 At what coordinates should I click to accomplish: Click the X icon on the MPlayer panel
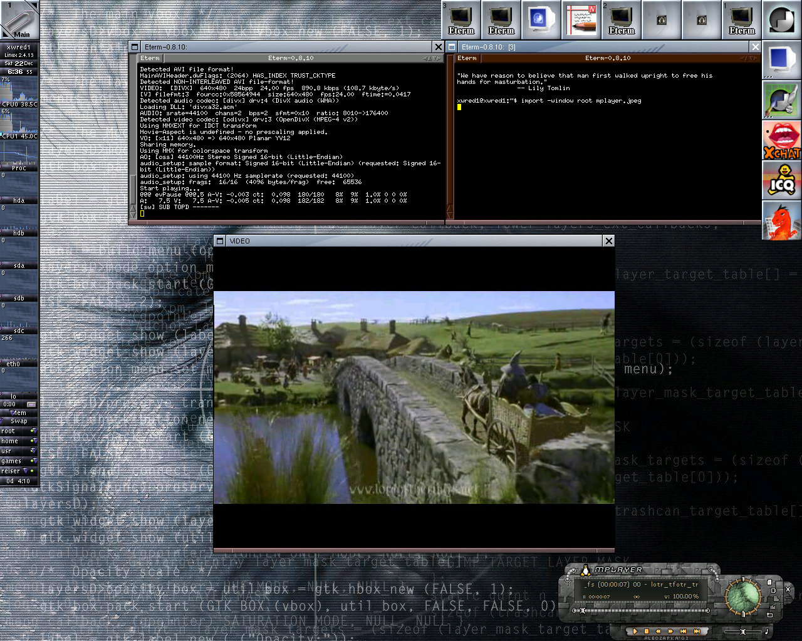coord(788,589)
